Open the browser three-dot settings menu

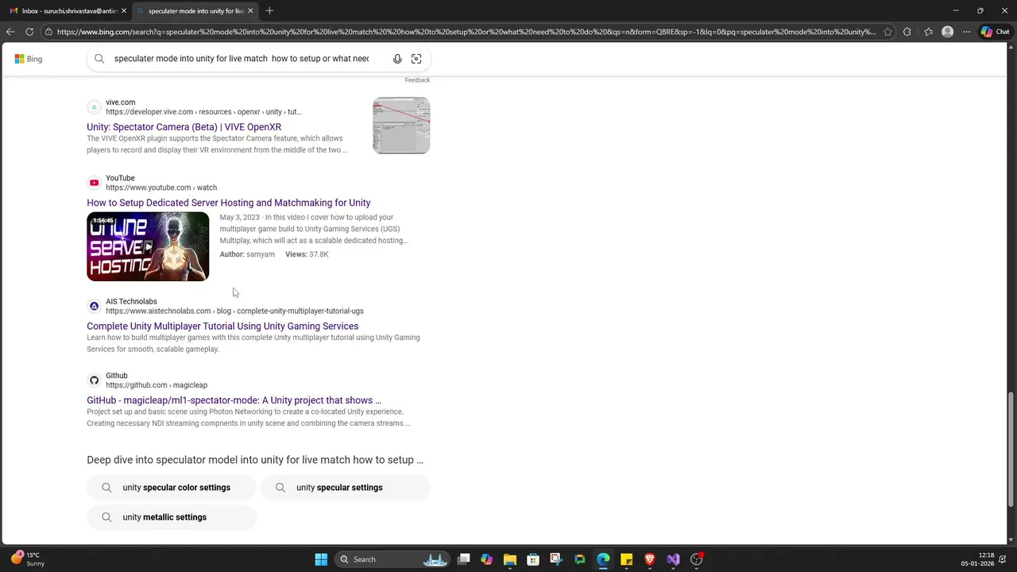pos(966,32)
